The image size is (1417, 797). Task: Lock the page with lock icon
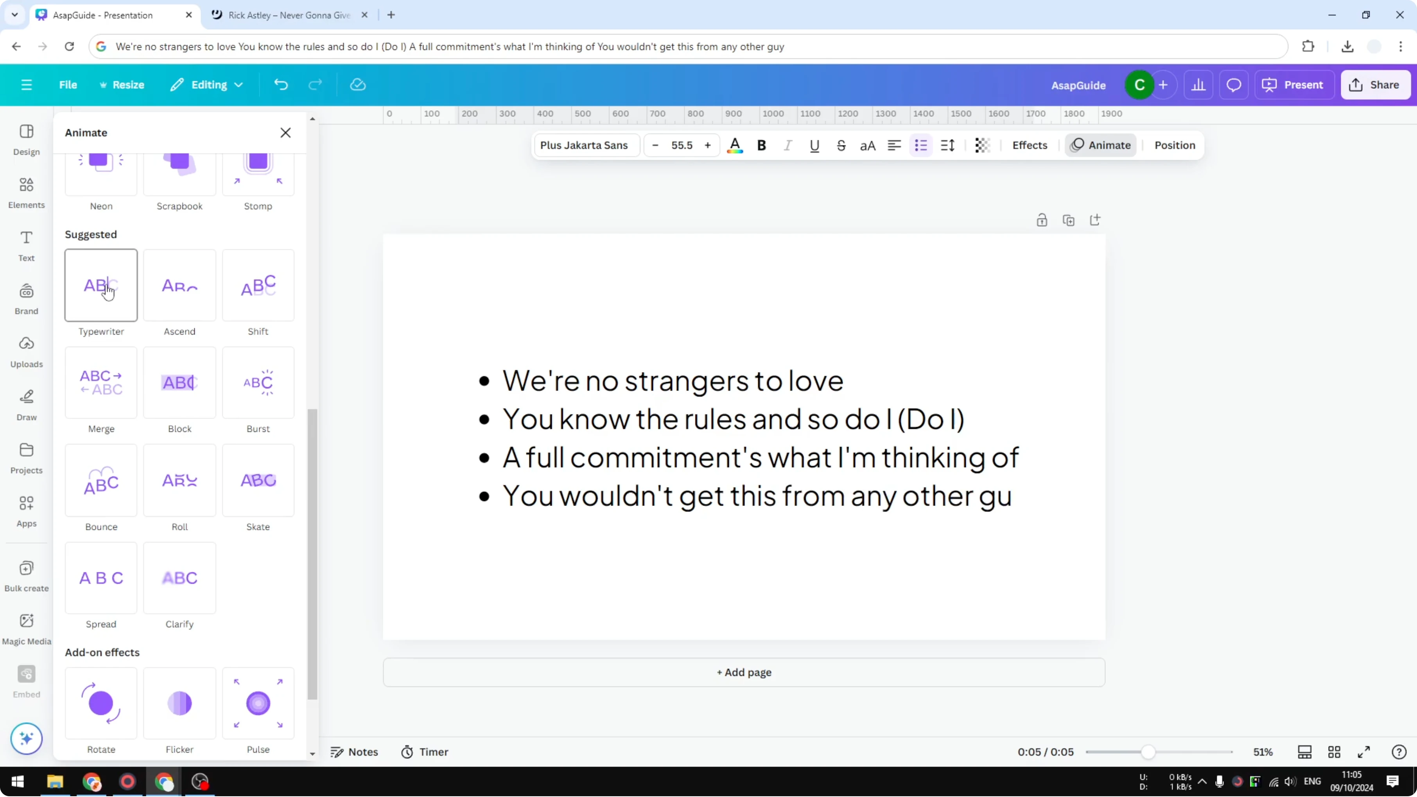coord(1042,220)
